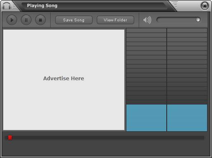The height and width of the screenshot is (158, 212).
Task: Mute audio with the speaker icon
Action: click(147, 20)
